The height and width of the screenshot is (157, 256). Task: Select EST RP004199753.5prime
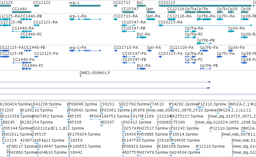coord(109,116)
